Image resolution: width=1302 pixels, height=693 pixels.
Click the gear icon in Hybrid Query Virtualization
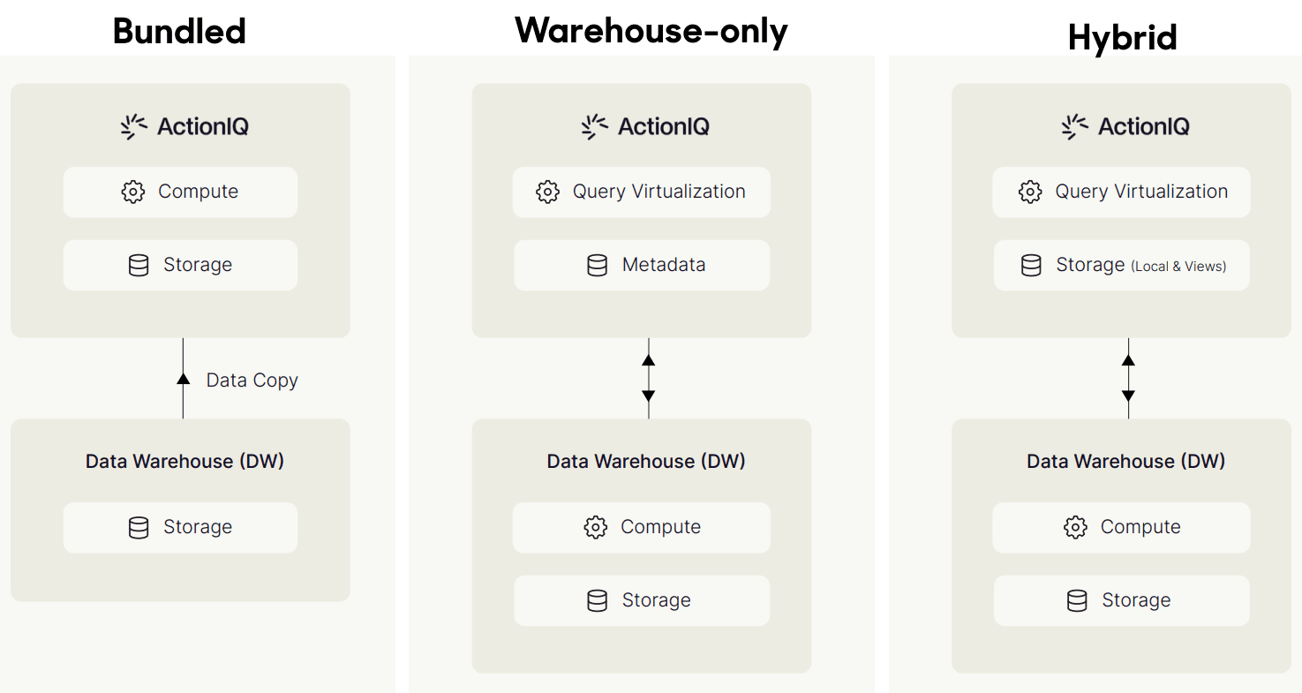(x=1029, y=192)
